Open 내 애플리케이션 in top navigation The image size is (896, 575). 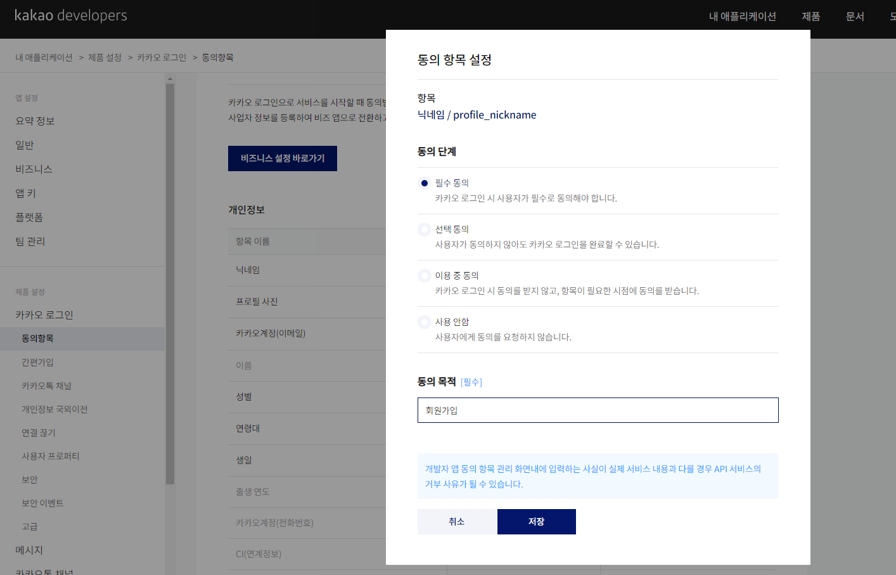click(x=743, y=16)
